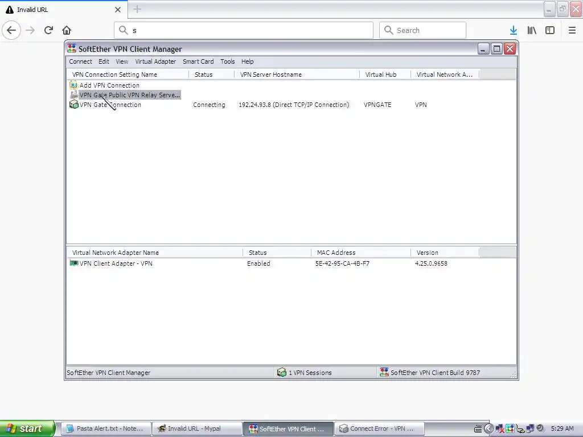Click browser back button
The width and height of the screenshot is (583, 437).
(11, 30)
